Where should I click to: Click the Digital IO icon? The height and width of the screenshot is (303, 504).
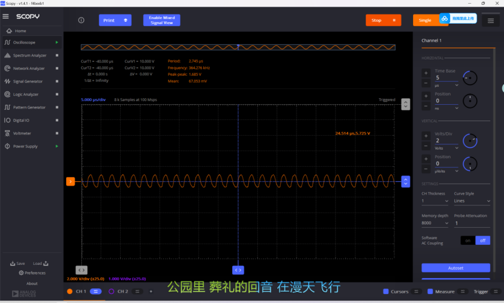click(7, 120)
